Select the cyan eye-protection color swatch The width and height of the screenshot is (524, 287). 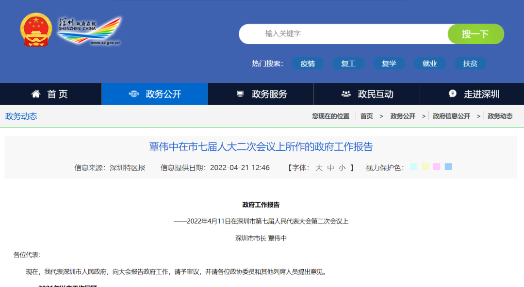[413, 166]
